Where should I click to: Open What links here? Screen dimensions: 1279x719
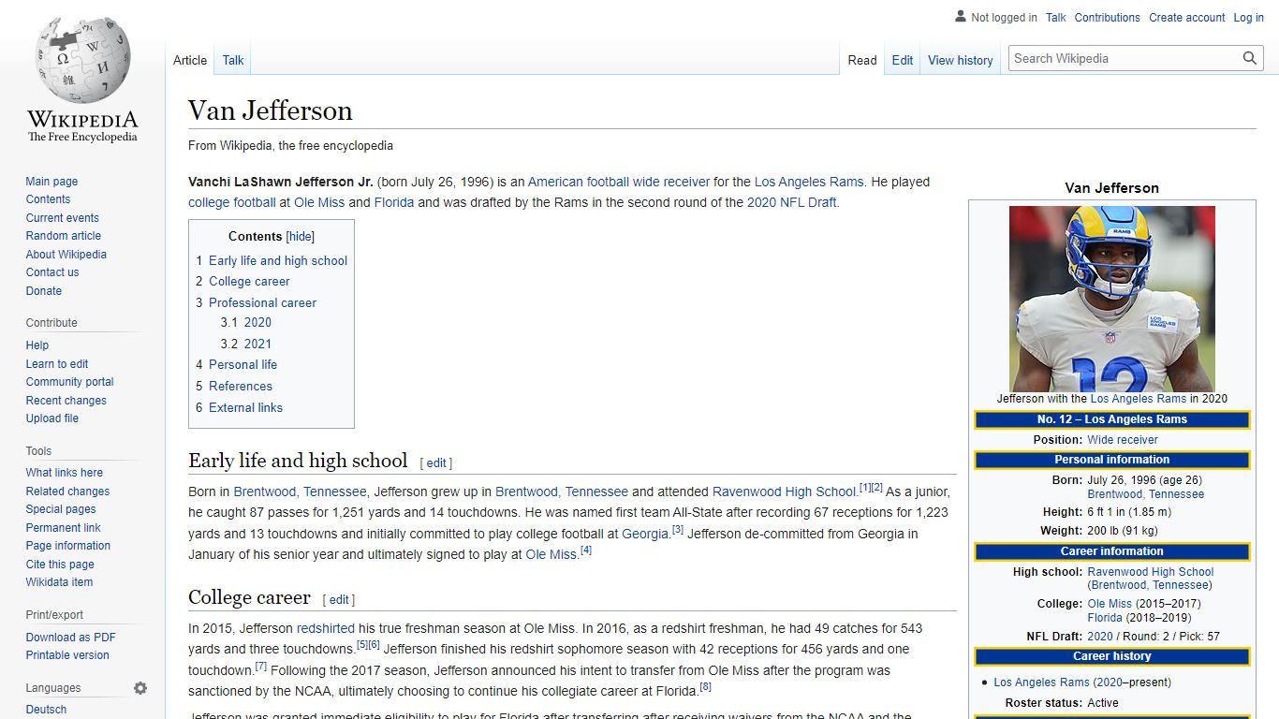(65, 473)
